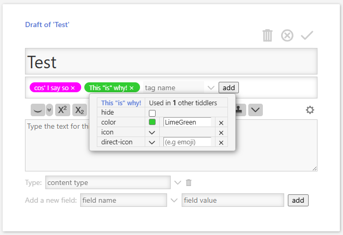
Task: Open the LimeGreen color swatch picker
Action: pyautogui.click(x=152, y=122)
